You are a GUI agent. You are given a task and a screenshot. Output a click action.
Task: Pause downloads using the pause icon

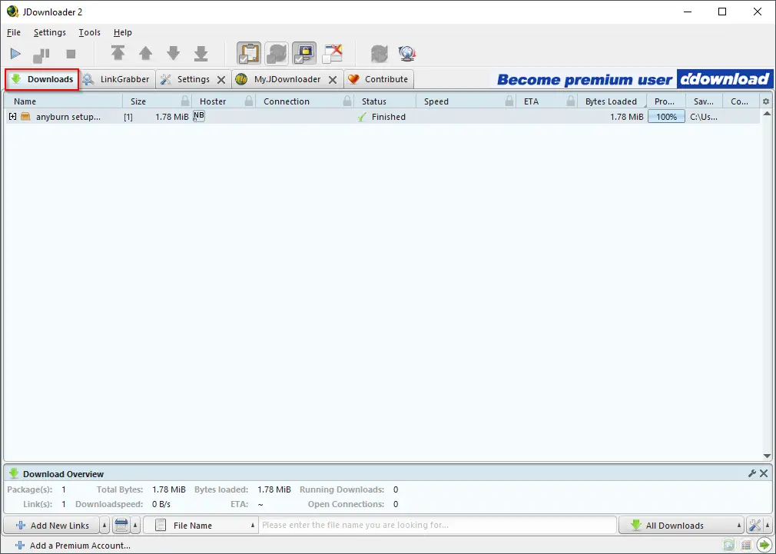pyautogui.click(x=41, y=55)
